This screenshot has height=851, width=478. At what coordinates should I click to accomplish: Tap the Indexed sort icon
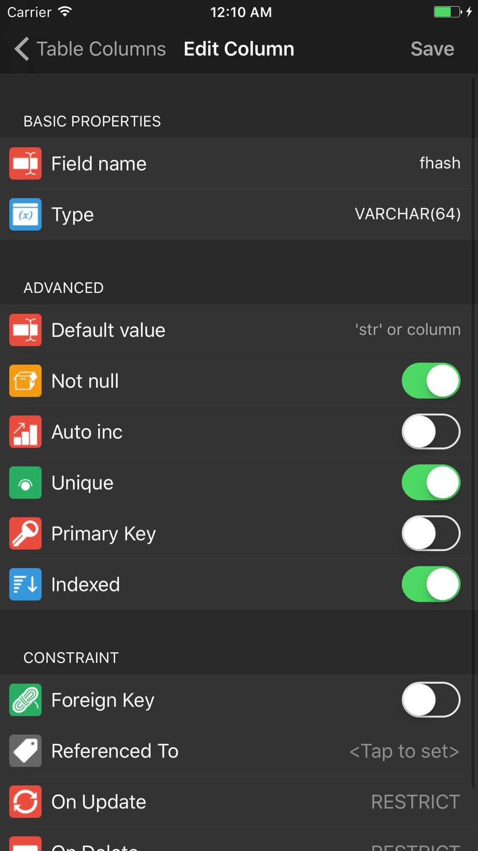point(25,584)
